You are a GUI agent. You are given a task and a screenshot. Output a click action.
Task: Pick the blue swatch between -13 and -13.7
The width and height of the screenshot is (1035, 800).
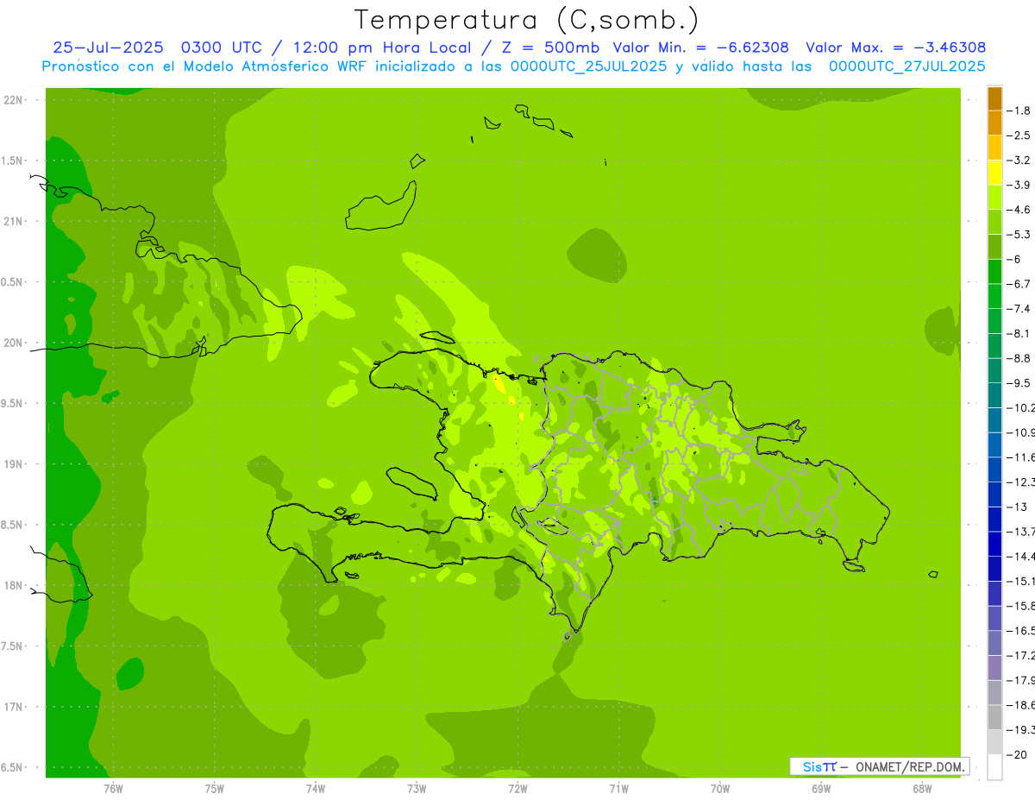coord(994,520)
